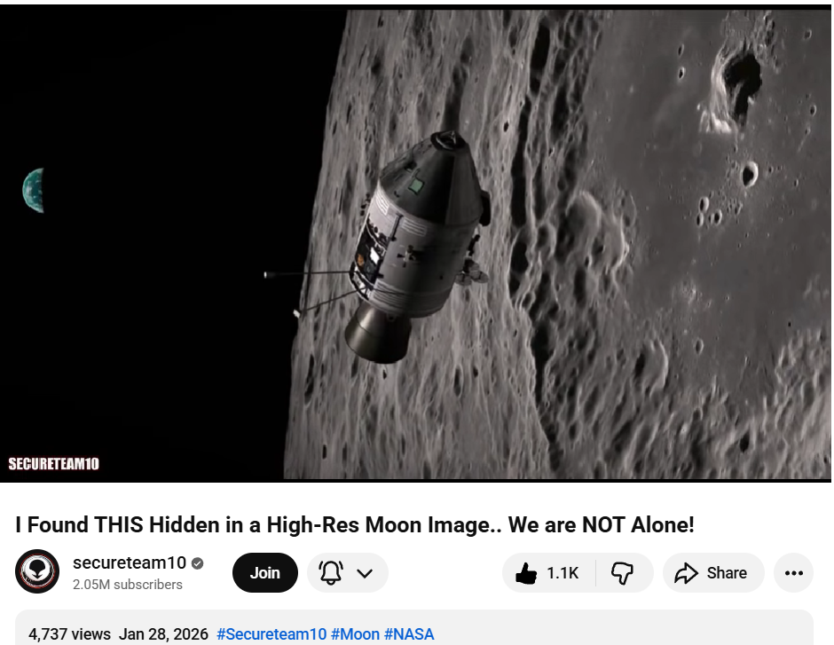Open the #Moon hashtag link

[355, 634]
